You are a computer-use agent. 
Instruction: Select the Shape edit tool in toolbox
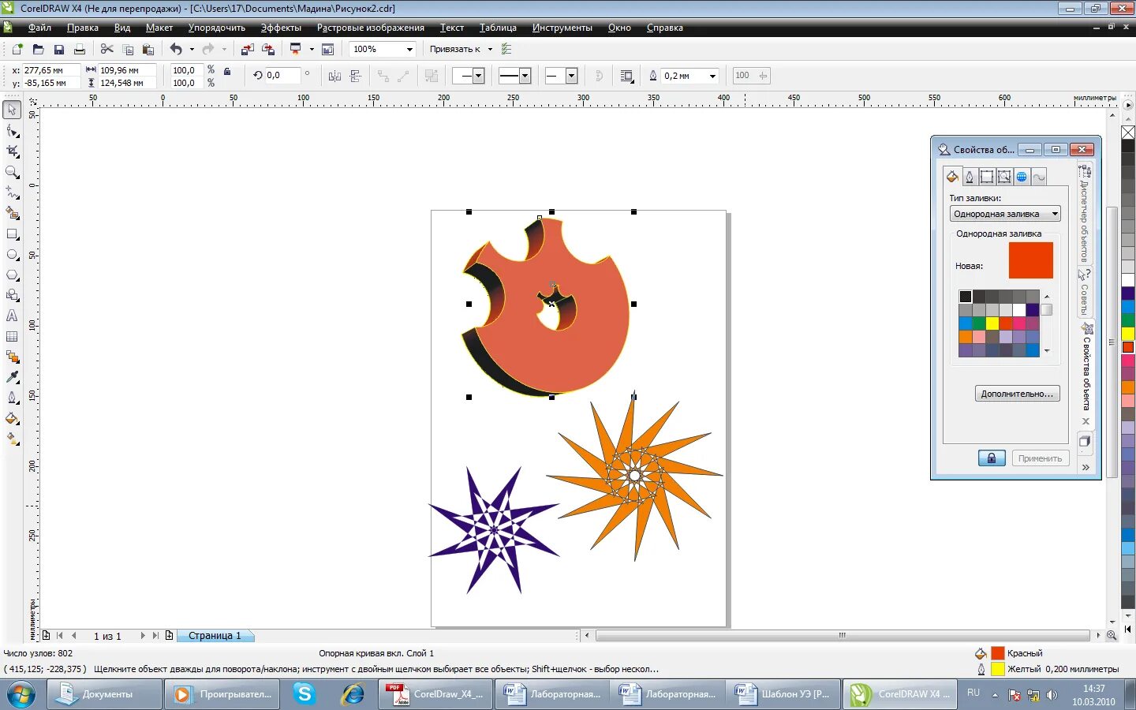tap(13, 131)
